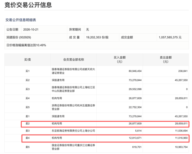
Task: Select turnover value 1,057,585,375 元
Action: (x=170, y=37)
